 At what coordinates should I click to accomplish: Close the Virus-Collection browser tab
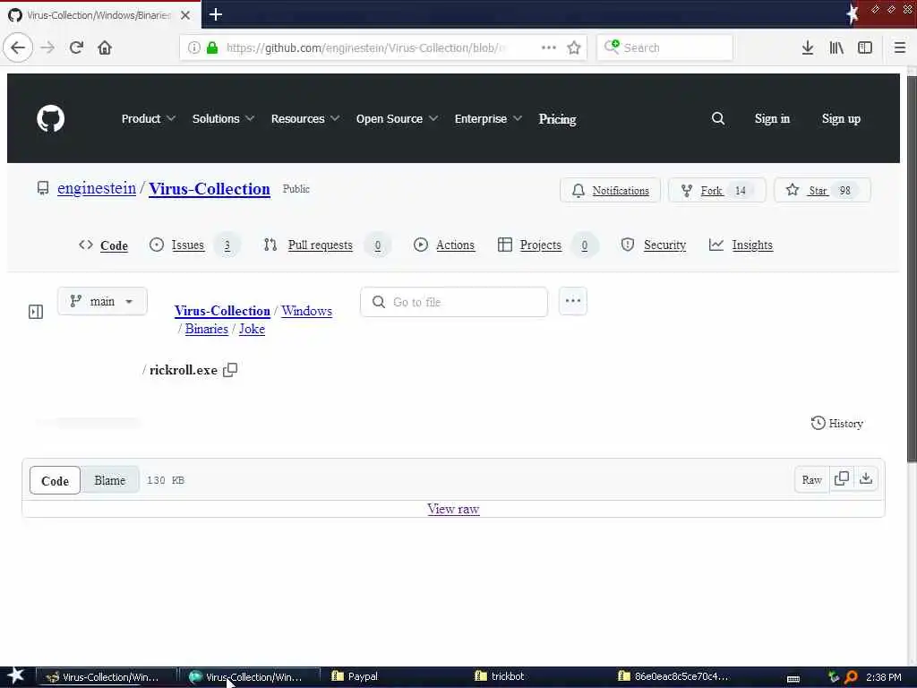pos(185,15)
